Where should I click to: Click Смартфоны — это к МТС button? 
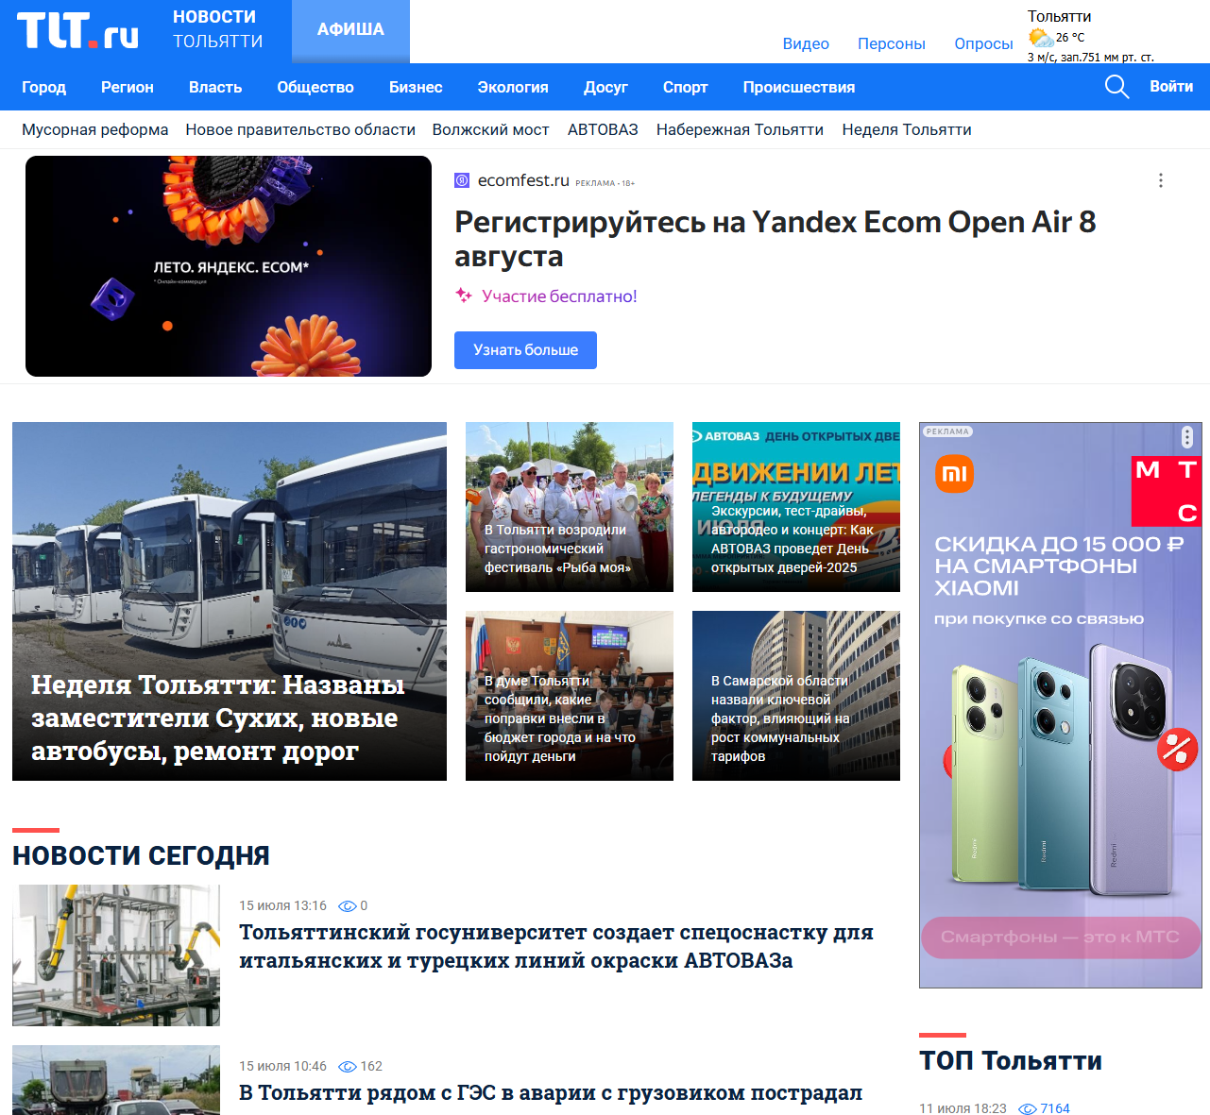(1060, 938)
